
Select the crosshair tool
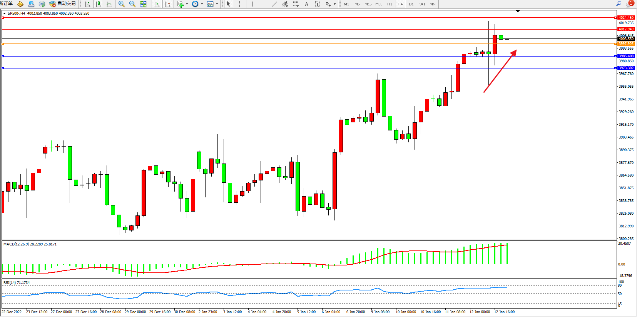(x=239, y=4)
